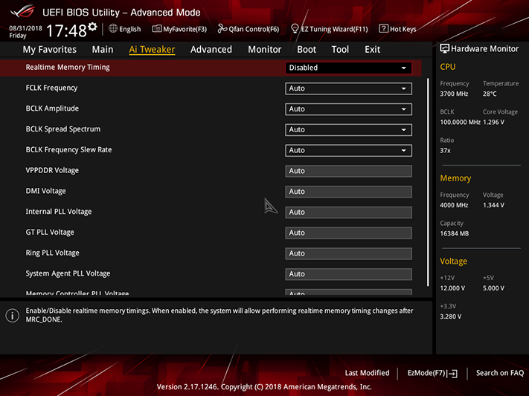Image resolution: width=529 pixels, height=396 pixels.
Task: Click the settings list vertical scrollbar
Action: pos(428,182)
